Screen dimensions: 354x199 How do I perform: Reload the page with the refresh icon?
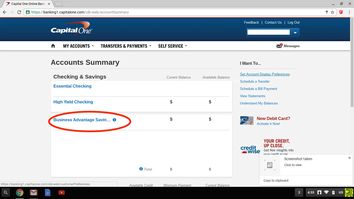click(19, 12)
